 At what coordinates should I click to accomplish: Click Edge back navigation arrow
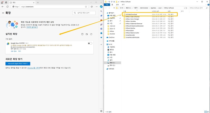tap(3, 7)
